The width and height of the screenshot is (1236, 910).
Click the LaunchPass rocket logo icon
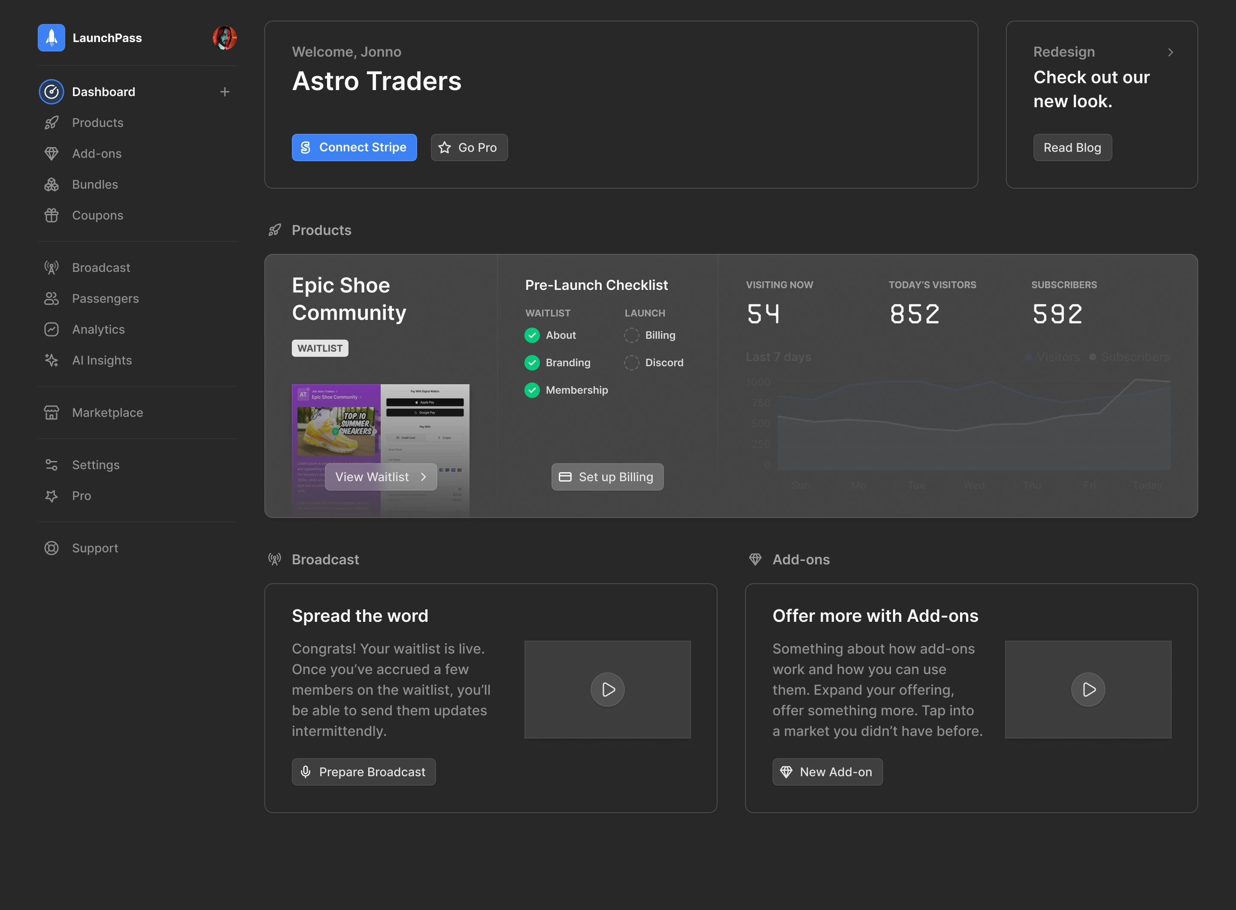click(x=51, y=37)
